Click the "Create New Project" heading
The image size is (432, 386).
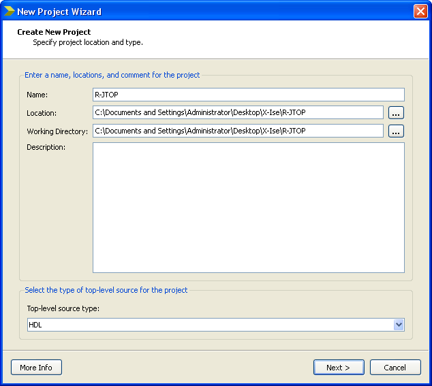[54, 32]
